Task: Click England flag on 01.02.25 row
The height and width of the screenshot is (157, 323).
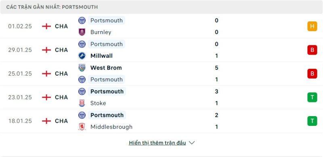Action: tap(46, 26)
